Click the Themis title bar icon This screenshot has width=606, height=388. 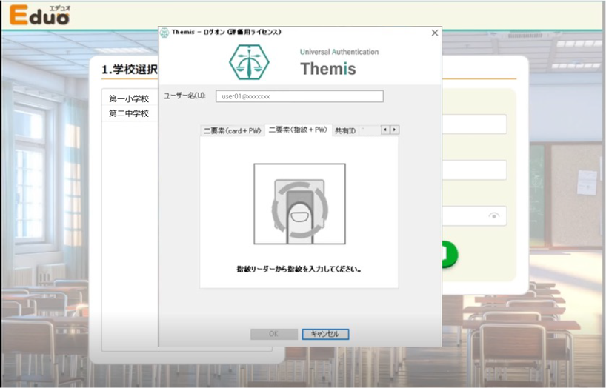pyautogui.click(x=164, y=33)
